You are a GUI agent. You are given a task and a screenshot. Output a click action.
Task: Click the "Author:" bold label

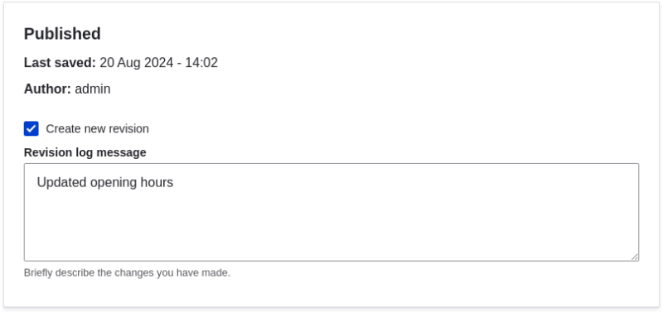pyautogui.click(x=47, y=89)
